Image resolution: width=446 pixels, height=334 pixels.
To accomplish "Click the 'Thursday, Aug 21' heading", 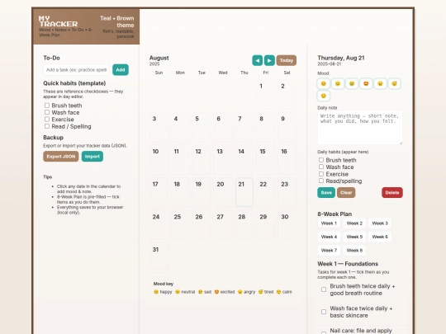I will pyautogui.click(x=341, y=58).
